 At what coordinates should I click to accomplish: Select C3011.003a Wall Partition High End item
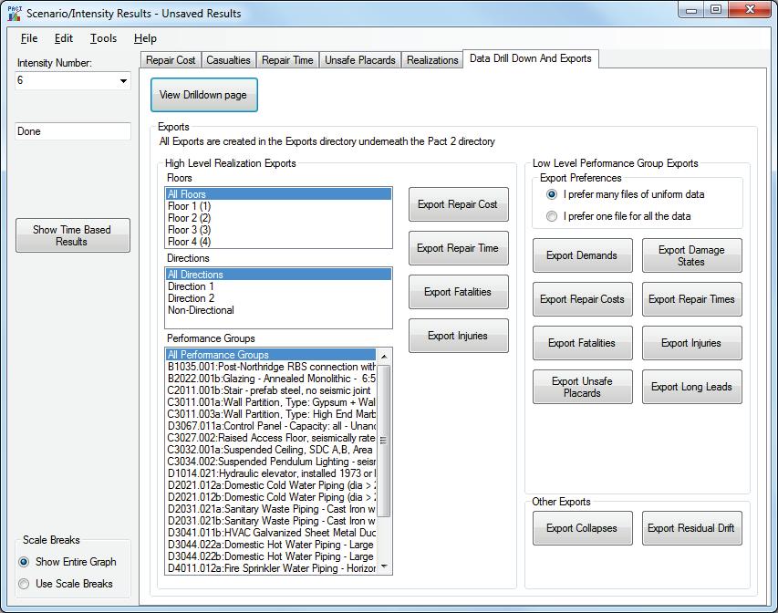point(271,414)
